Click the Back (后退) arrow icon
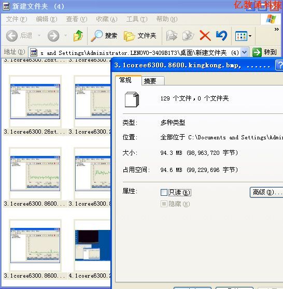Screen dimensions: 283x289 point(12,36)
